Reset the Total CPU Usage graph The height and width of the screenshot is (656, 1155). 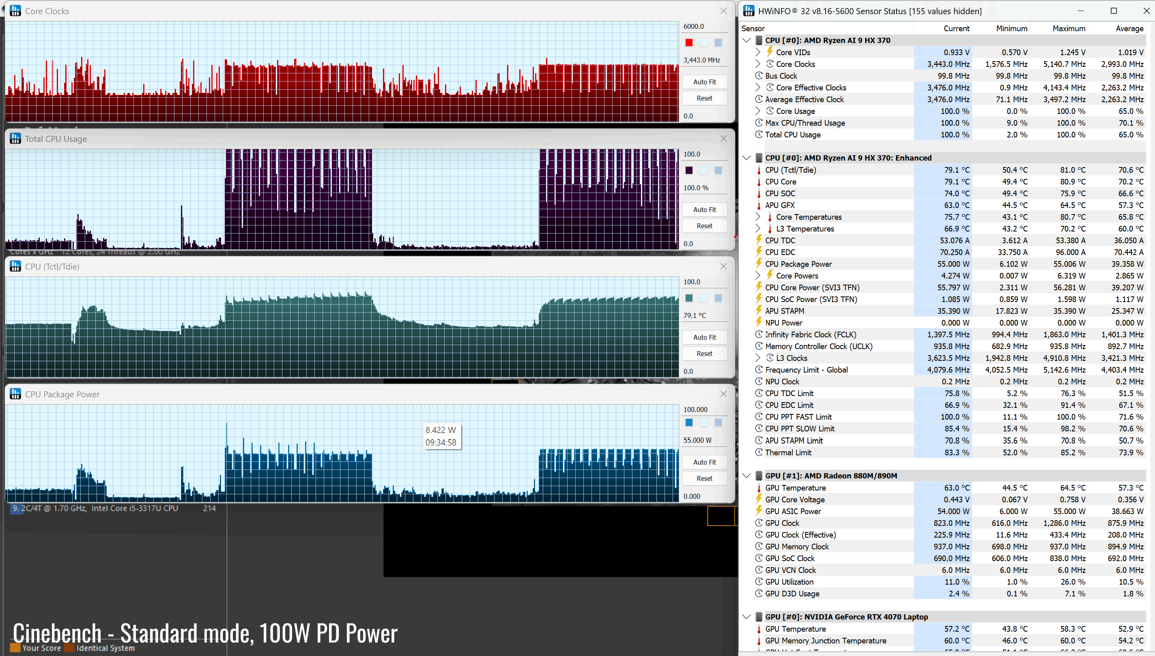(704, 226)
